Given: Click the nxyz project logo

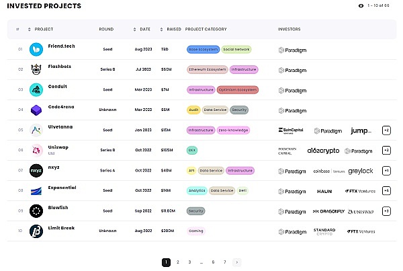Looking at the screenshot, I should point(36,171).
